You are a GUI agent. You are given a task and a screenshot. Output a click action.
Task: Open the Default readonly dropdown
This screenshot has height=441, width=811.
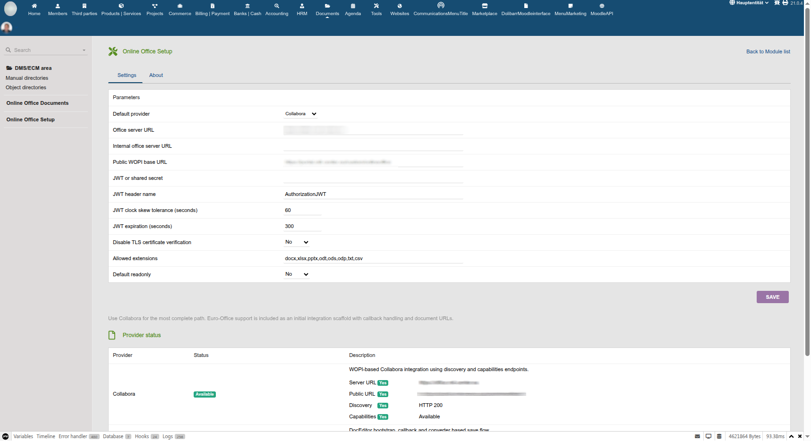click(296, 274)
